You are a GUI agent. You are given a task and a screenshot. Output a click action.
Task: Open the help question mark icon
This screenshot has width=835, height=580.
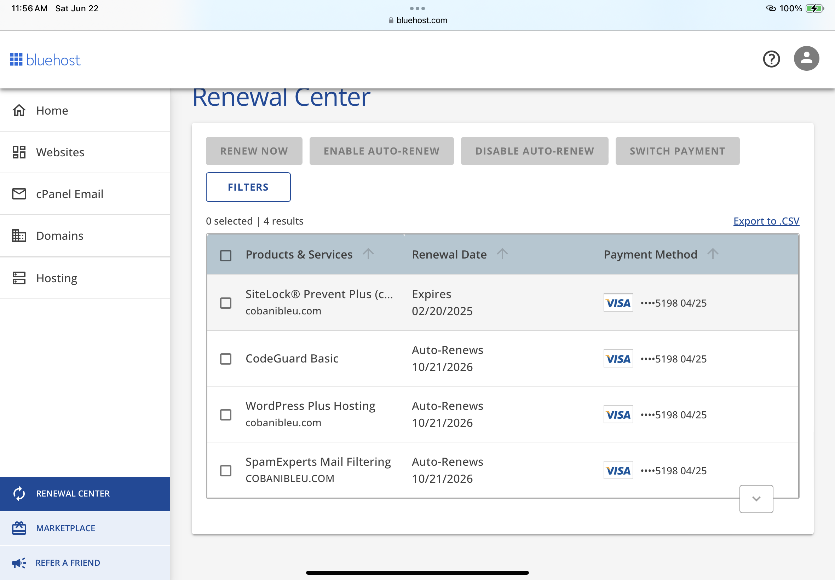pos(771,59)
